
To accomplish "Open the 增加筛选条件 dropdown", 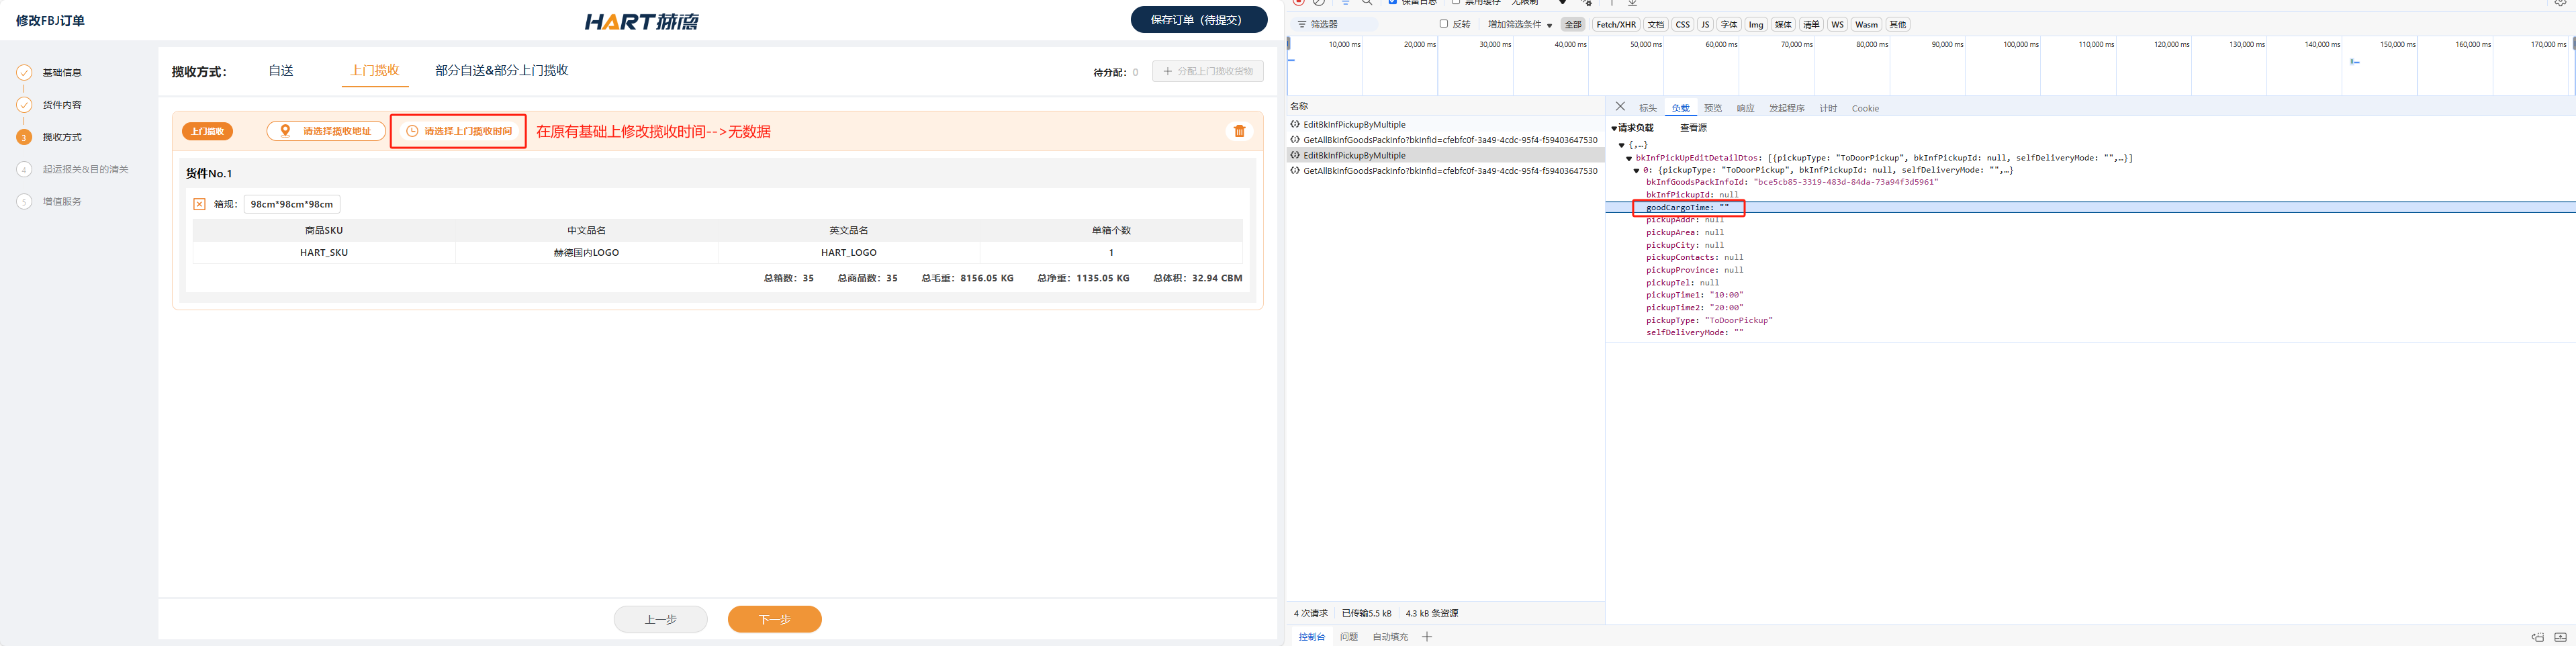I will (1519, 25).
